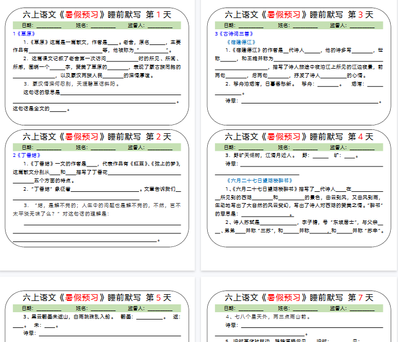Click the verse 野旷天低树，江清月近人

point(264,155)
